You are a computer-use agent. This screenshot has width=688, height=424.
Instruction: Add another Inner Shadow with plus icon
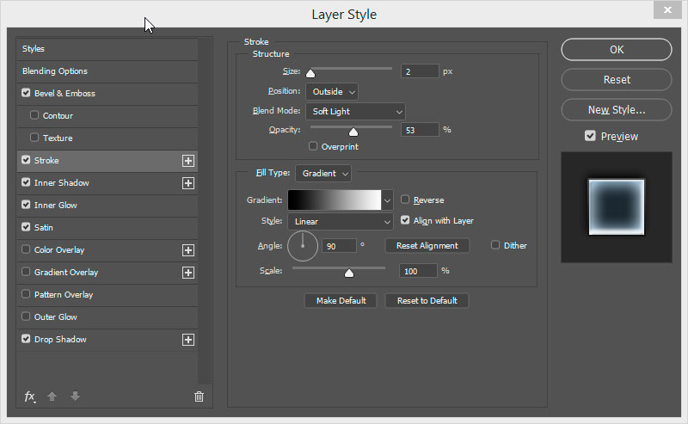click(188, 183)
